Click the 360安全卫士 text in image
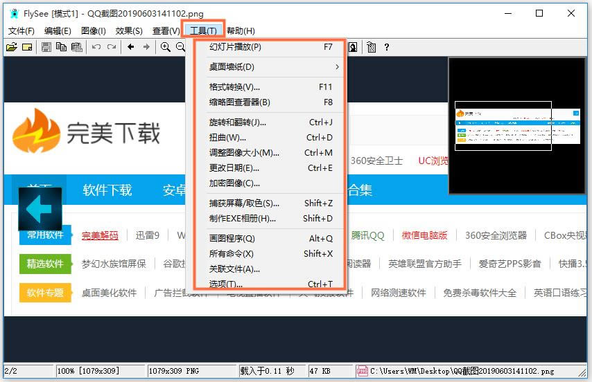 coord(376,161)
